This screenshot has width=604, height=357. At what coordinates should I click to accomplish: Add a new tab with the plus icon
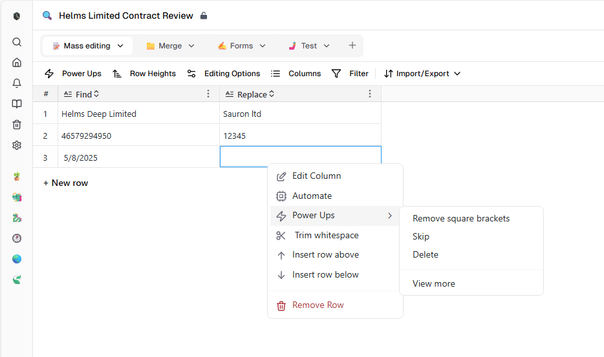pos(352,45)
